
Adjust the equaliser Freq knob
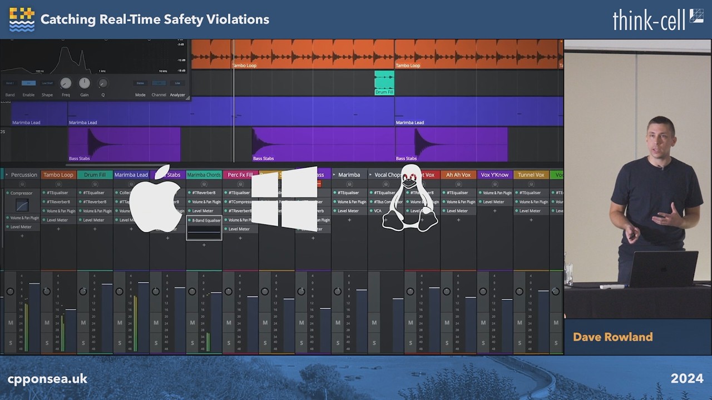click(x=66, y=83)
